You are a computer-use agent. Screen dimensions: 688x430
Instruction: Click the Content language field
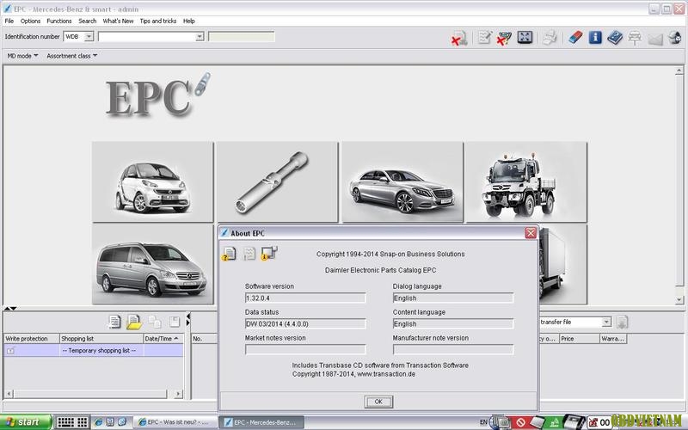click(x=453, y=324)
